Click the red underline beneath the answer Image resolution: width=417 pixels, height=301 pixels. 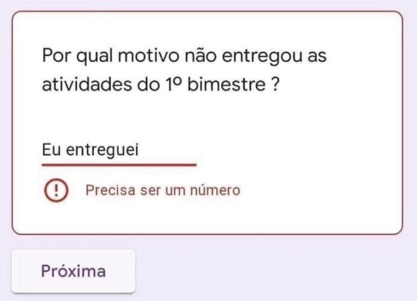click(118, 163)
